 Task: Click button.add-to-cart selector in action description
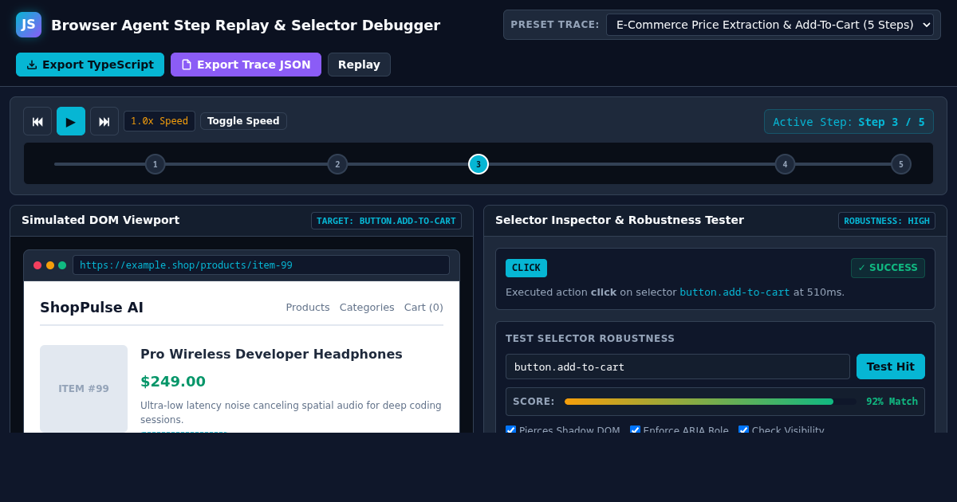pos(734,292)
